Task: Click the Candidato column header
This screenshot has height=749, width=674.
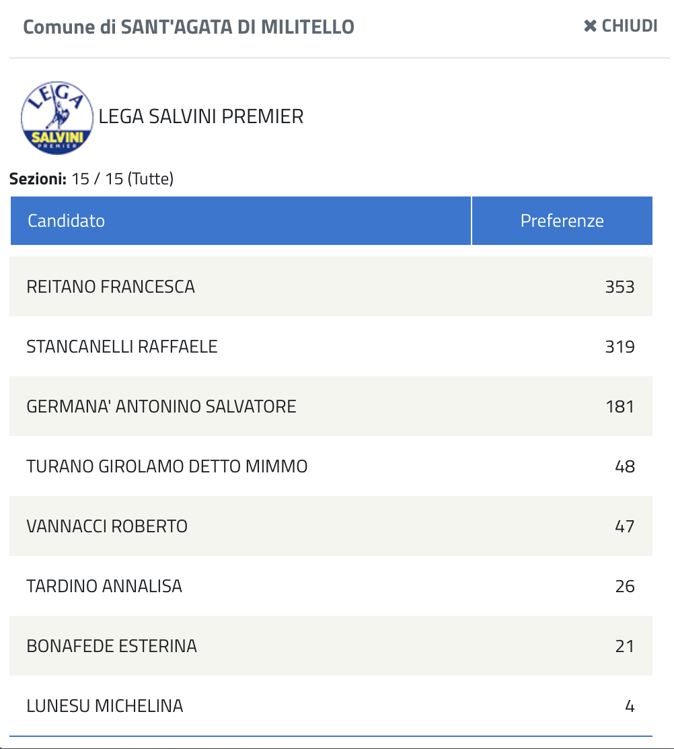Action: 66,221
